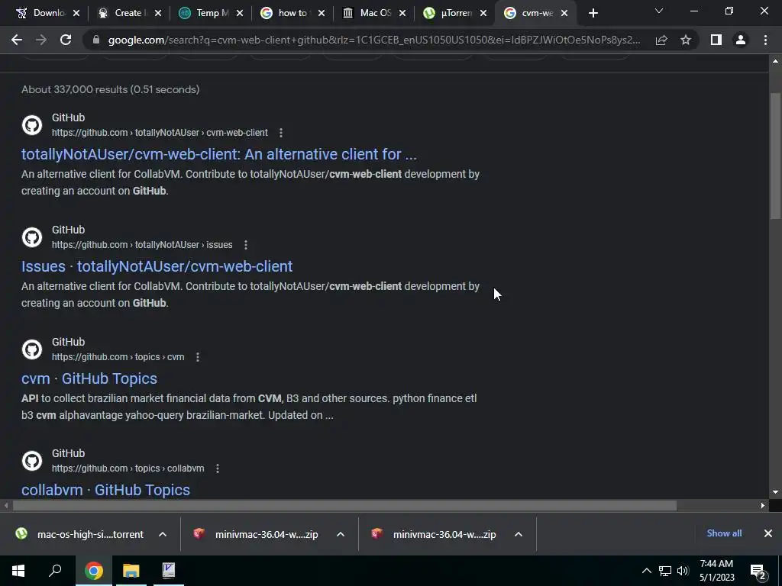Switch to the Downlo tab

pos(43,14)
